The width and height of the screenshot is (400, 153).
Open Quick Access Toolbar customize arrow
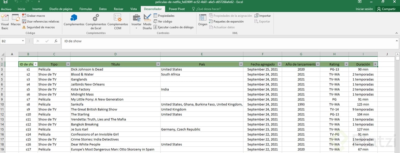[39, 2]
